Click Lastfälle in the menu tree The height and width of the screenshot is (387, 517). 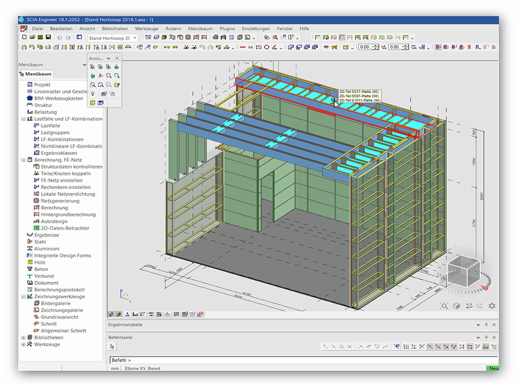coord(50,126)
